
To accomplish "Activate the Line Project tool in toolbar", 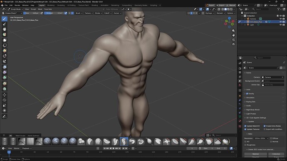I will (x=5, y=61).
